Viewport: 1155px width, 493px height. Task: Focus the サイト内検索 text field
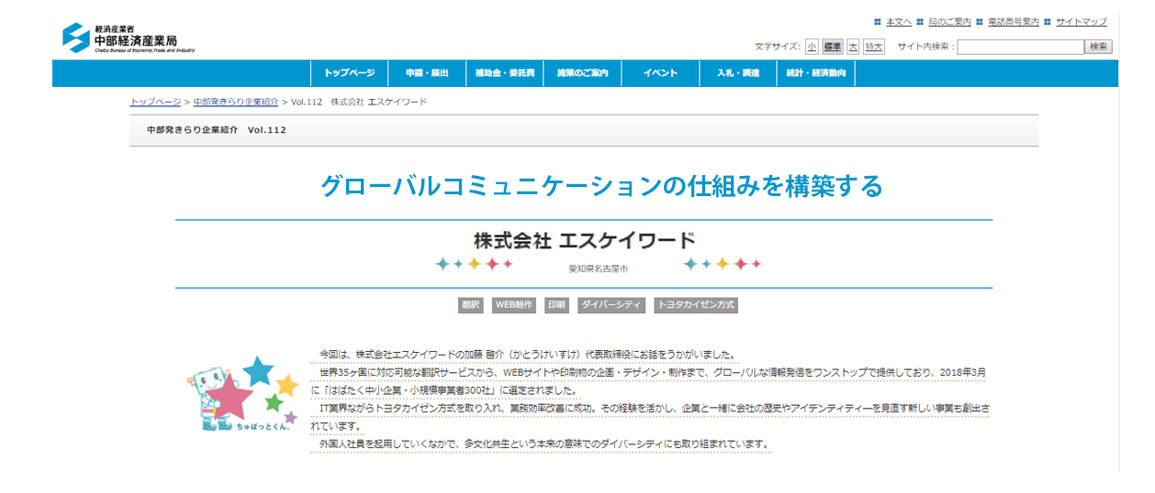(x=1020, y=47)
